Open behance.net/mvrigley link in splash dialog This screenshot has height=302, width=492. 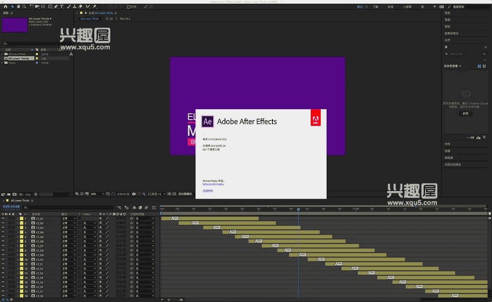[x=213, y=184]
